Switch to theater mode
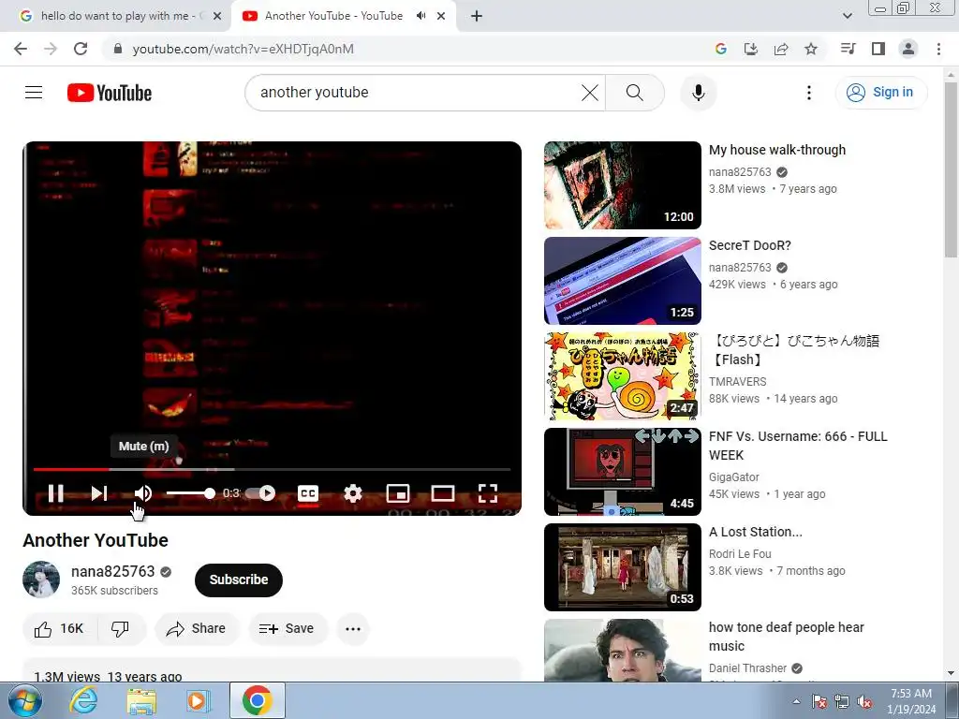 [x=443, y=493]
